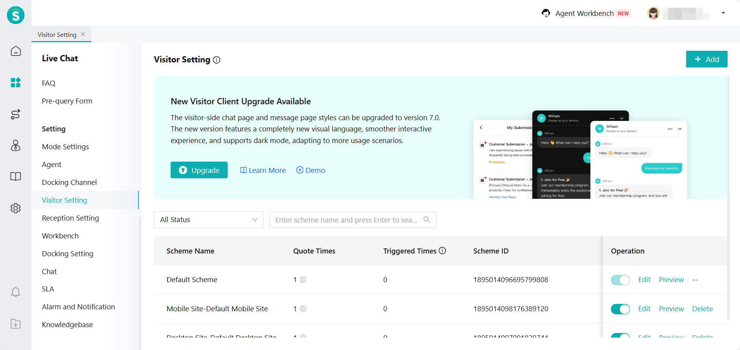Disable the Mobile Site-Default Mobile Site scheme
This screenshot has height=350, width=740.
(620, 309)
